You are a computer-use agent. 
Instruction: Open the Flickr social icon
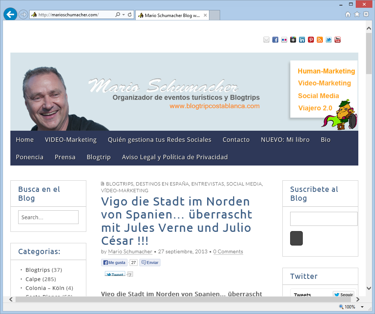pos(284,40)
